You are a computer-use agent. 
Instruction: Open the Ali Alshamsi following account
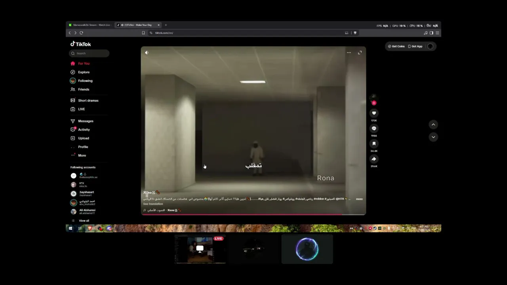83,212
